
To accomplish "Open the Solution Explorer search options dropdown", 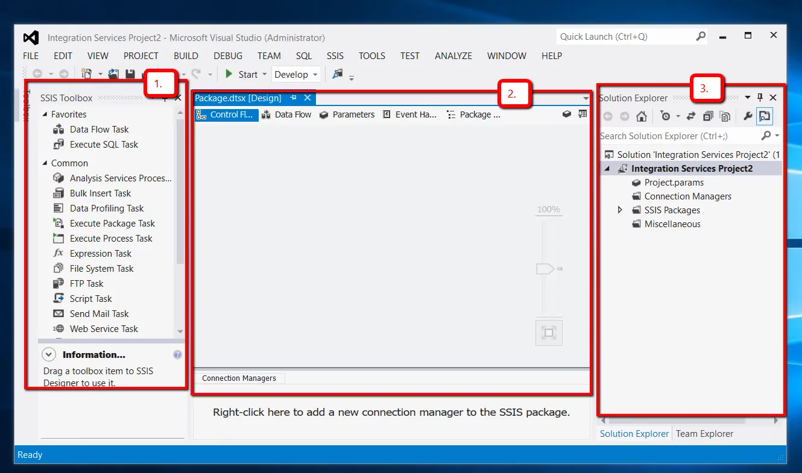I will coord(777,136).
